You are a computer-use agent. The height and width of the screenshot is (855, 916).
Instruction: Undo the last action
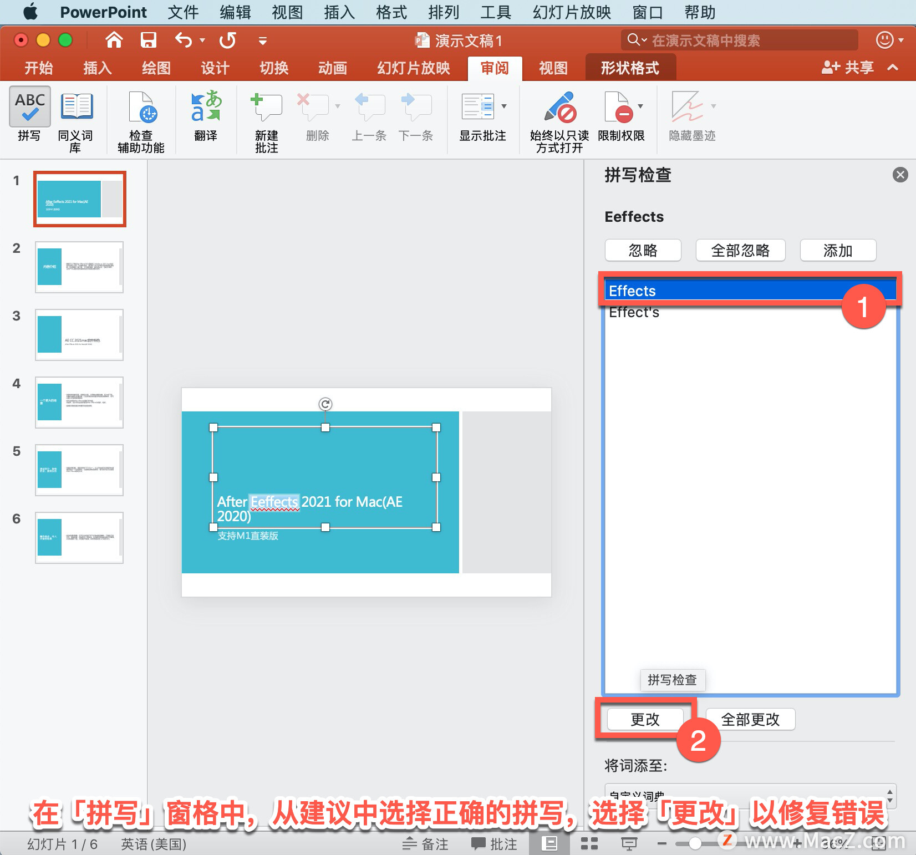tap(183, 40)
